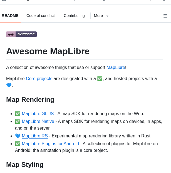Open the README outline list icon

coord(165,16)
